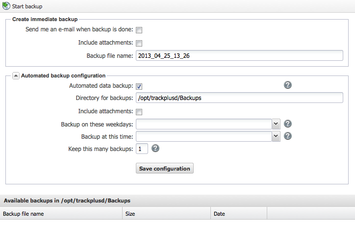This screenshot has width=355, height=227.
Task: Open help icon beside Keep this many backups
Action: 155,148
